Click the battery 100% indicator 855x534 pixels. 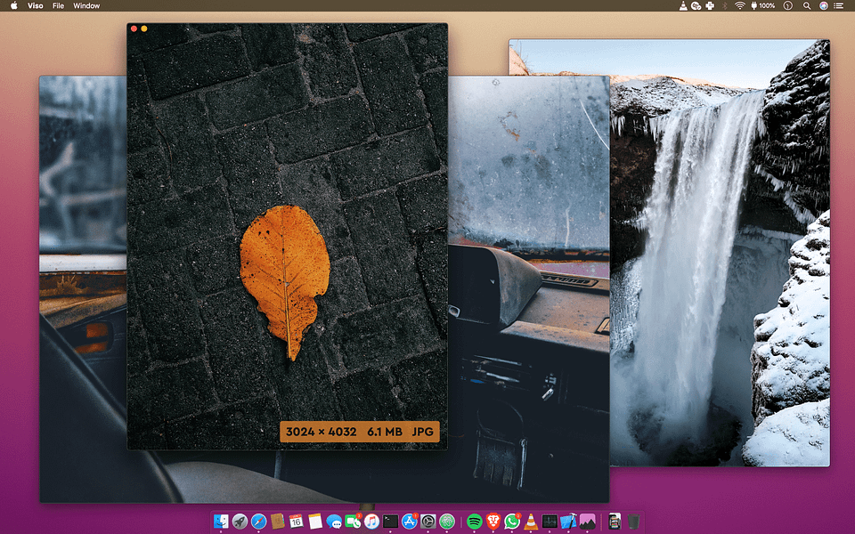tap(763, 5)
